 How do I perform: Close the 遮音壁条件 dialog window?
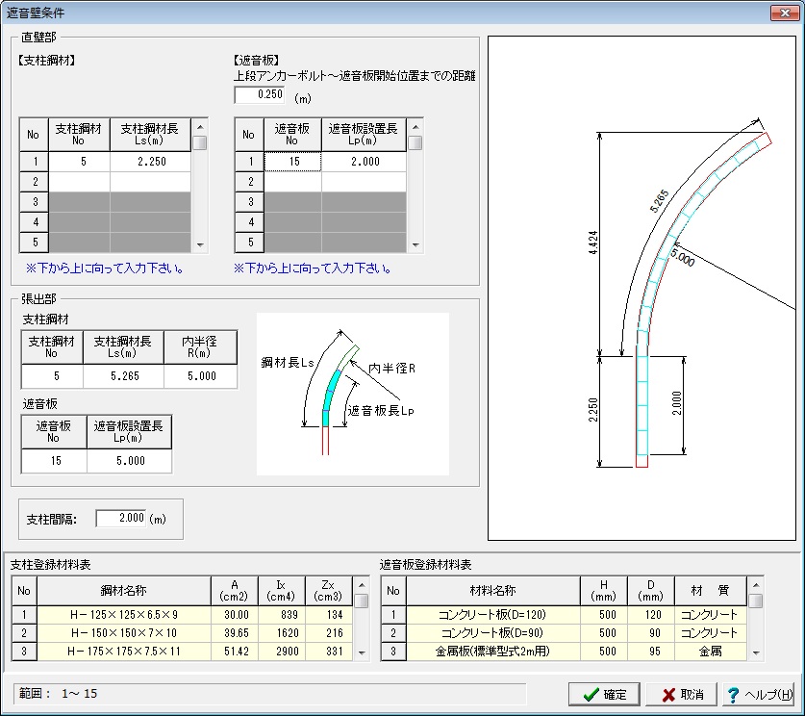pyautogui.click(x=785, y=13)
